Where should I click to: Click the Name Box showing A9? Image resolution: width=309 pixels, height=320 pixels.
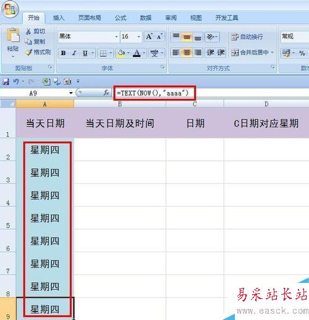[34, 93]
